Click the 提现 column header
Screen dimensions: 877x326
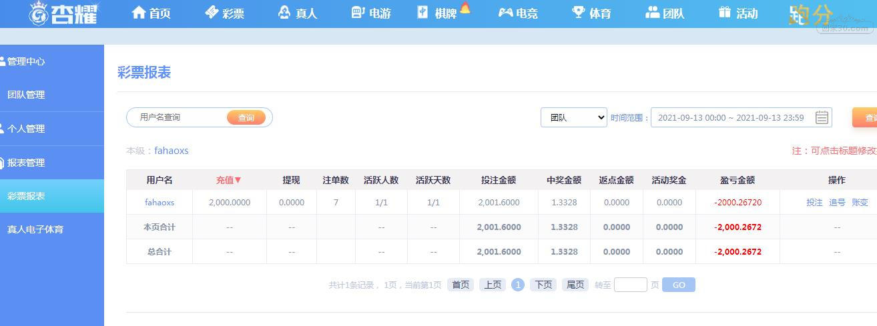[x=291, y=180]
